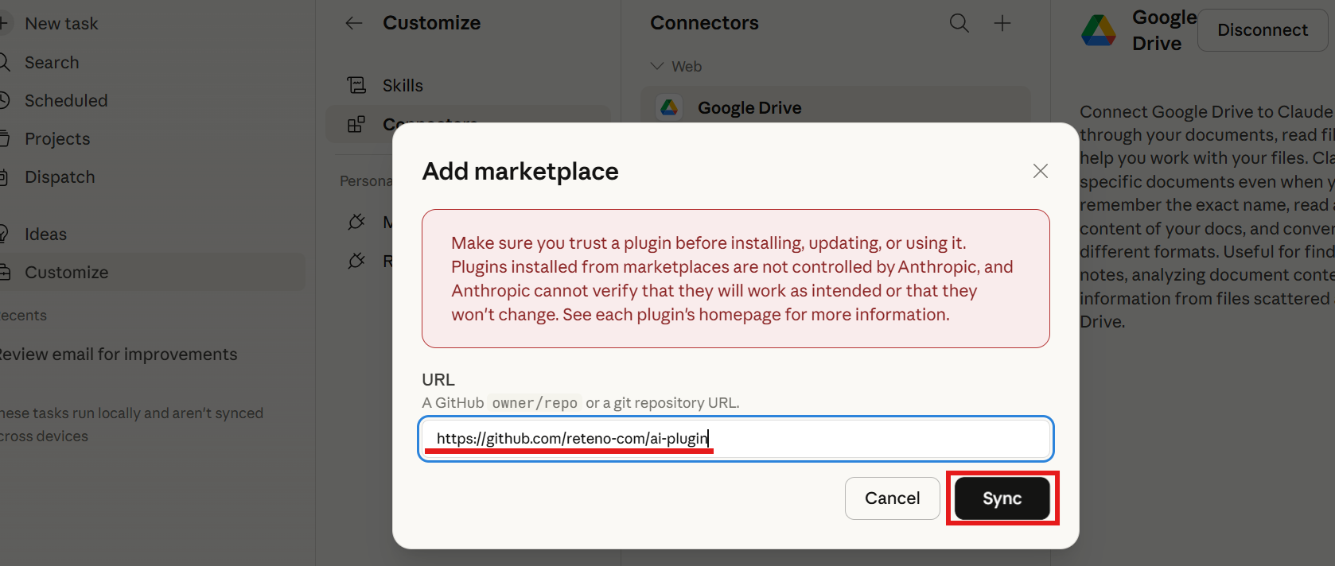Select Google Drive in connectors list
Image resolution: width=1335 pixels, height=566 pixels.
(835, 107)
